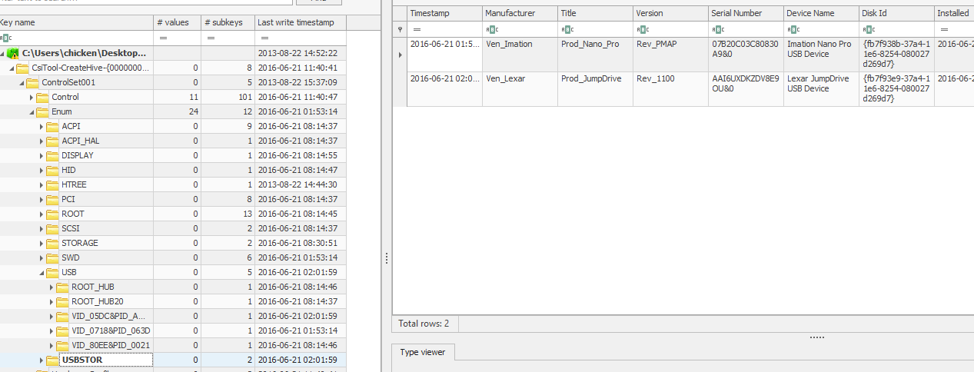Screen dimensions: 974x372
Task: Sort by the Key name column header
Action: coord(76,22)
